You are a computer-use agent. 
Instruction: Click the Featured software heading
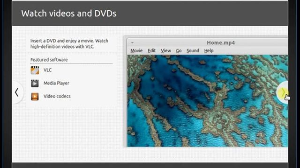click(x=49, y=60)
